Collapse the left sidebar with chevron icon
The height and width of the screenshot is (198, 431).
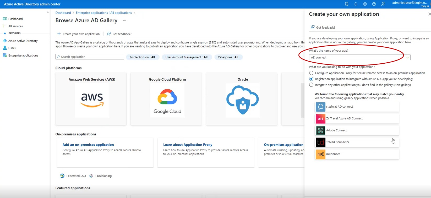(x=48, y=12)
